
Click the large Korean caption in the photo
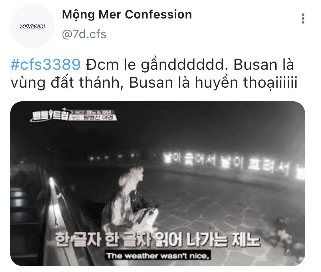(158, 240)
